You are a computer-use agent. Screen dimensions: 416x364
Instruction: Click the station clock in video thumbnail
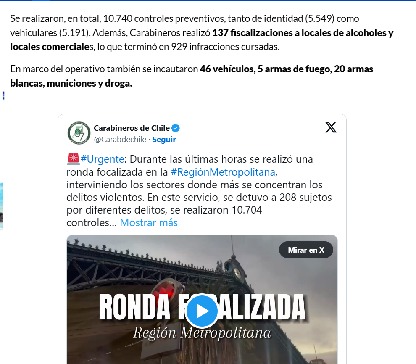[x=237, y=272]
